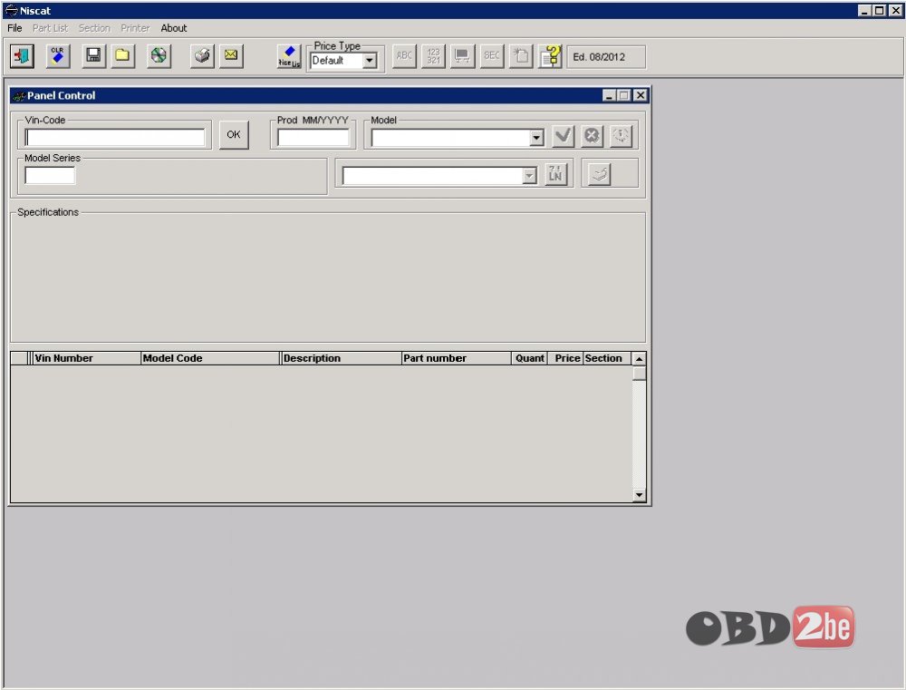This screenshot has width=906, height=690.
Task: Open the Section menu
Action: tap(94, 28)
